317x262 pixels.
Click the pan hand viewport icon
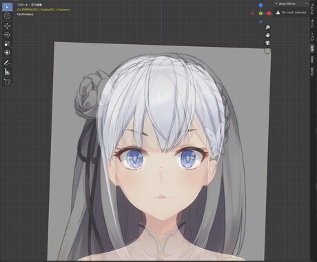267,35
